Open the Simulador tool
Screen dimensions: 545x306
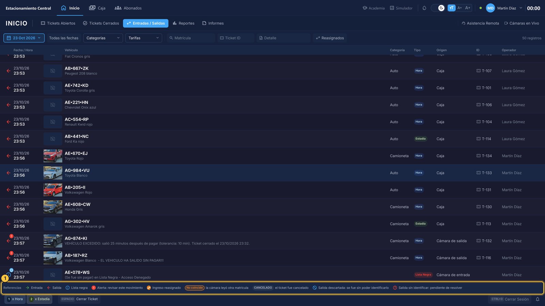pyautogui.click(x=401, y=8)
